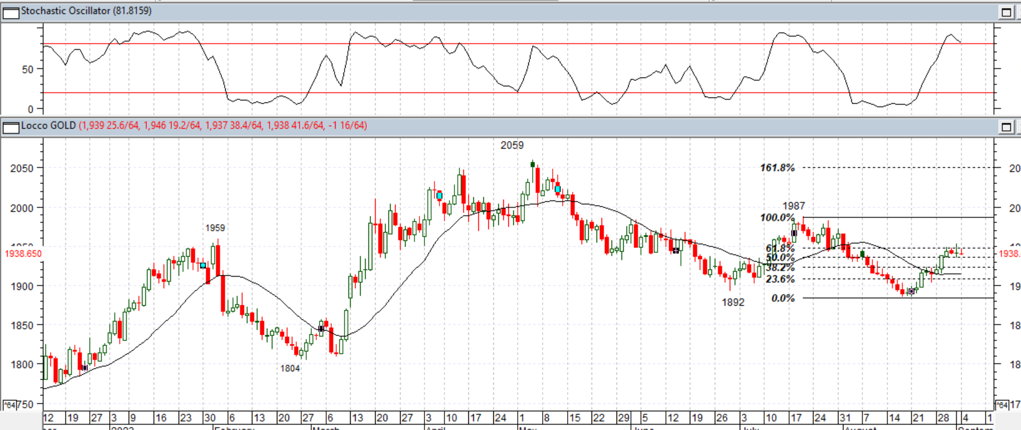
Task: Select the "Stochastic Oscillator (81.8159)" title text
Action: [x=86, y=11]
